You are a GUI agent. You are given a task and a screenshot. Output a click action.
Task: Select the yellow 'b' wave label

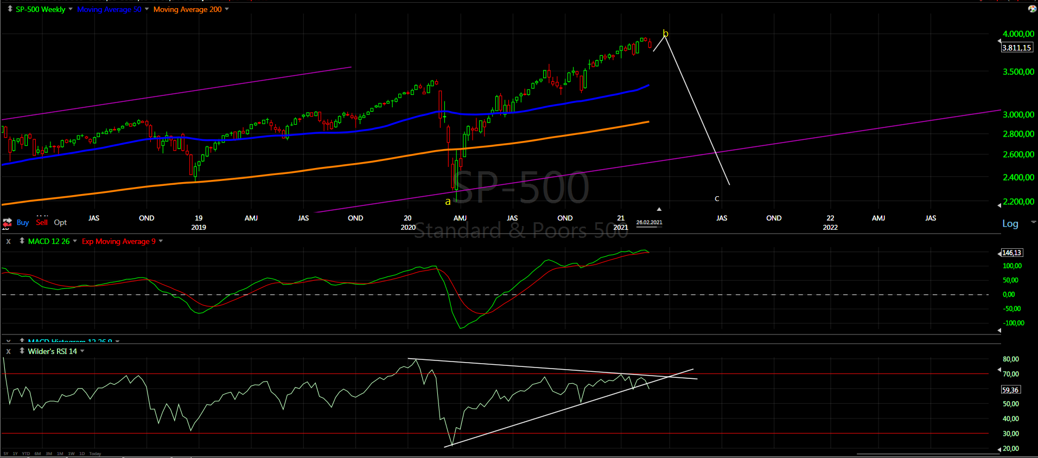(666, 34)
